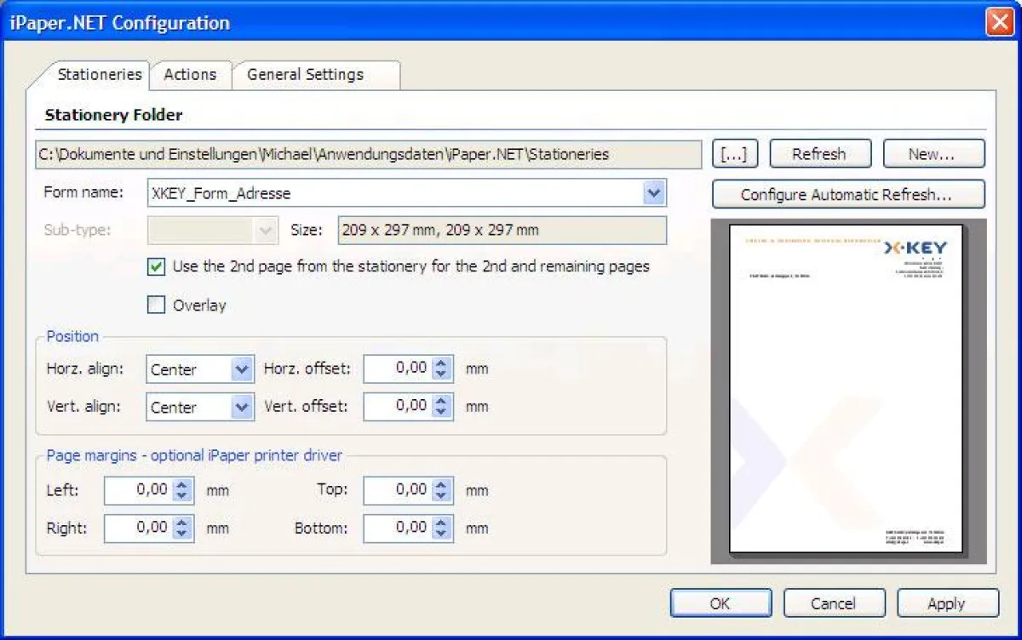The image size is (1022, 640).
Task: Click the Apply button
Action: point(946,603)
